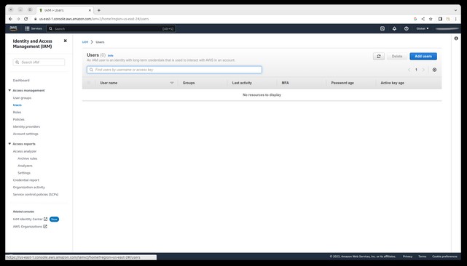467x266 pixels.
Task: Click the share page icon
Action: pyautogui.click(x=423, y=19)
